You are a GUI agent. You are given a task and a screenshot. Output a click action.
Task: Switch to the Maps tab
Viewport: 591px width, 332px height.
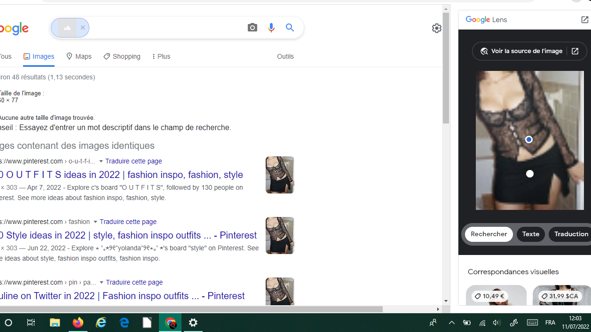click(79, 56)
